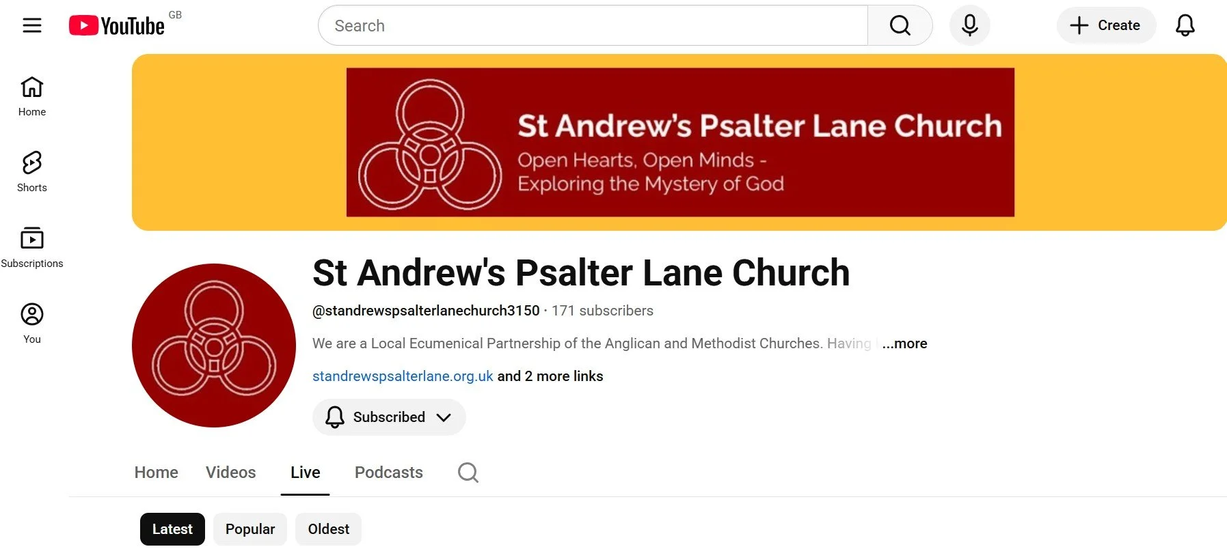Image resolution: width=1227 pixels, height=549 pixels.
Task: Start voice search with microphone
Action: pos(969,25)
